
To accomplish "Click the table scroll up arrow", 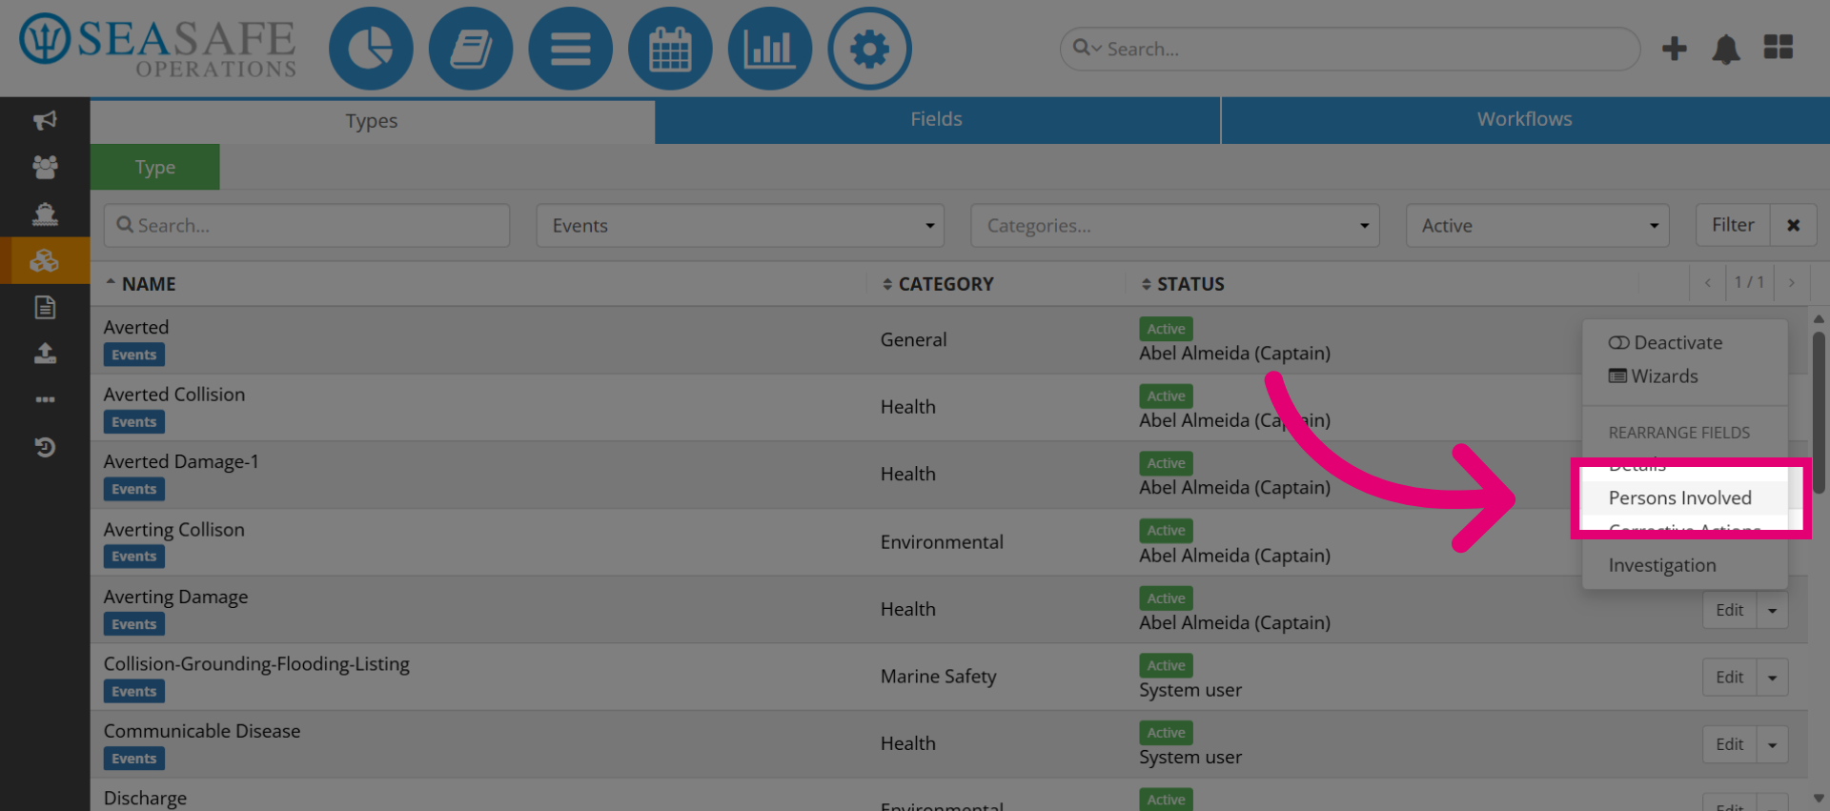I will point(1819,319).
